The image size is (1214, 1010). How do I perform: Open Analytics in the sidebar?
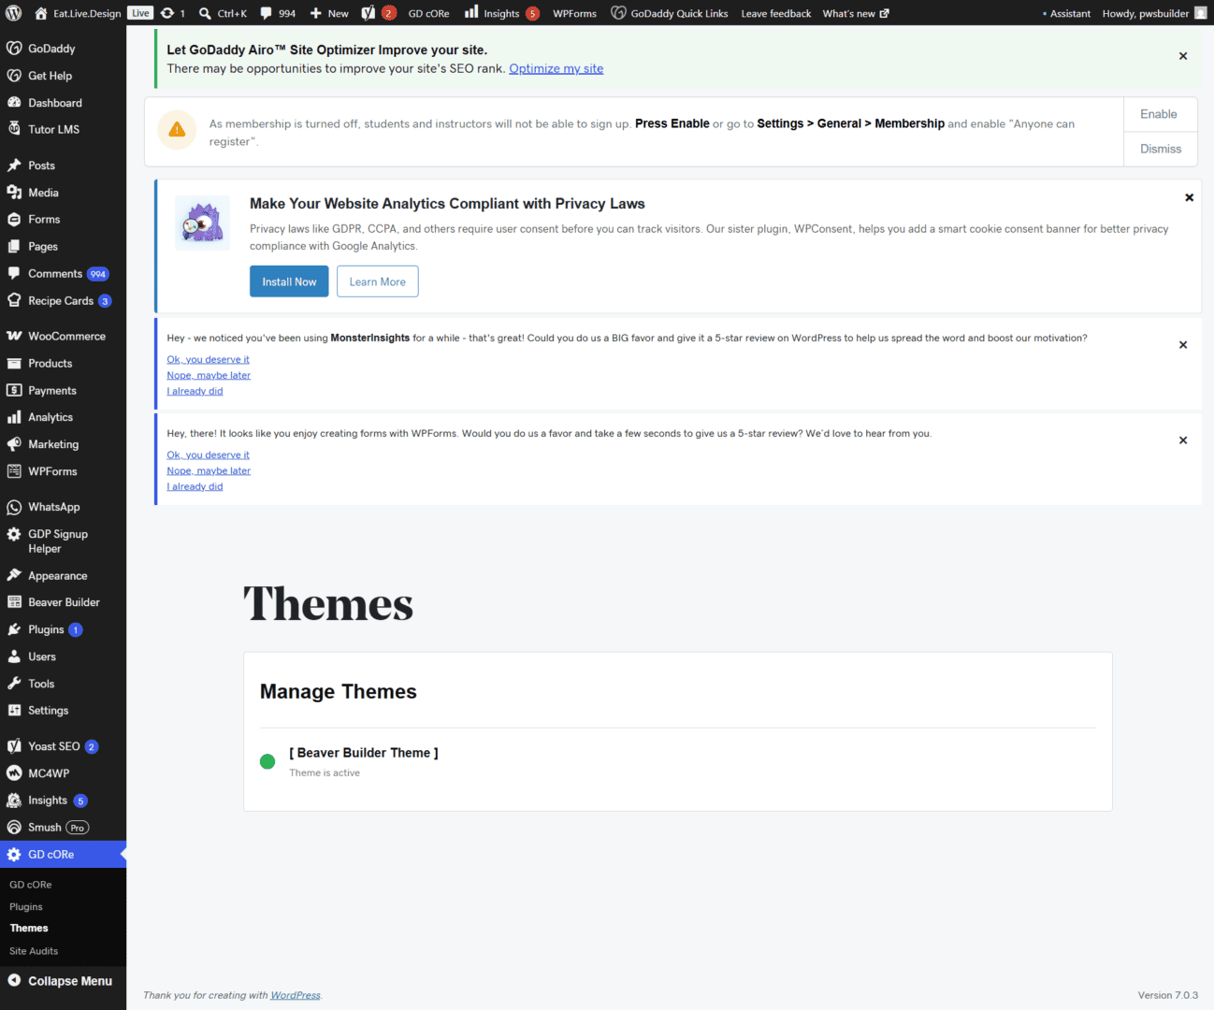point(63,418)
